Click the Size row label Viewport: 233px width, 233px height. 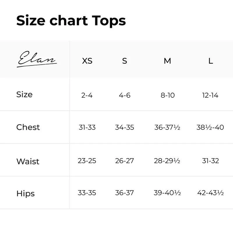(24, 94)
